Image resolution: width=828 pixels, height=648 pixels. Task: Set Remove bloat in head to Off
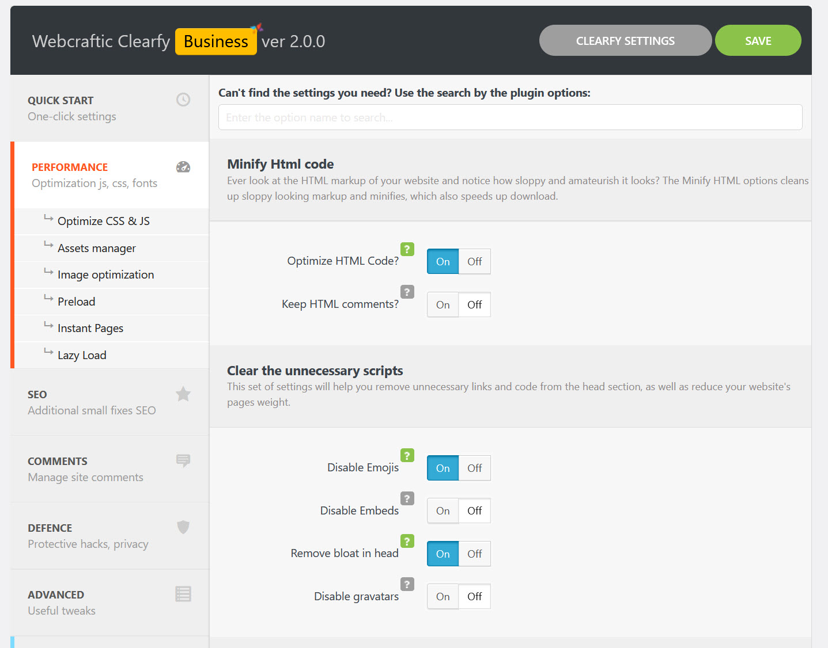click(475, 554)
